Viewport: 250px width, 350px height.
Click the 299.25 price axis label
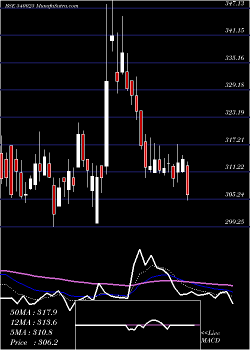(x=234, y=221)
